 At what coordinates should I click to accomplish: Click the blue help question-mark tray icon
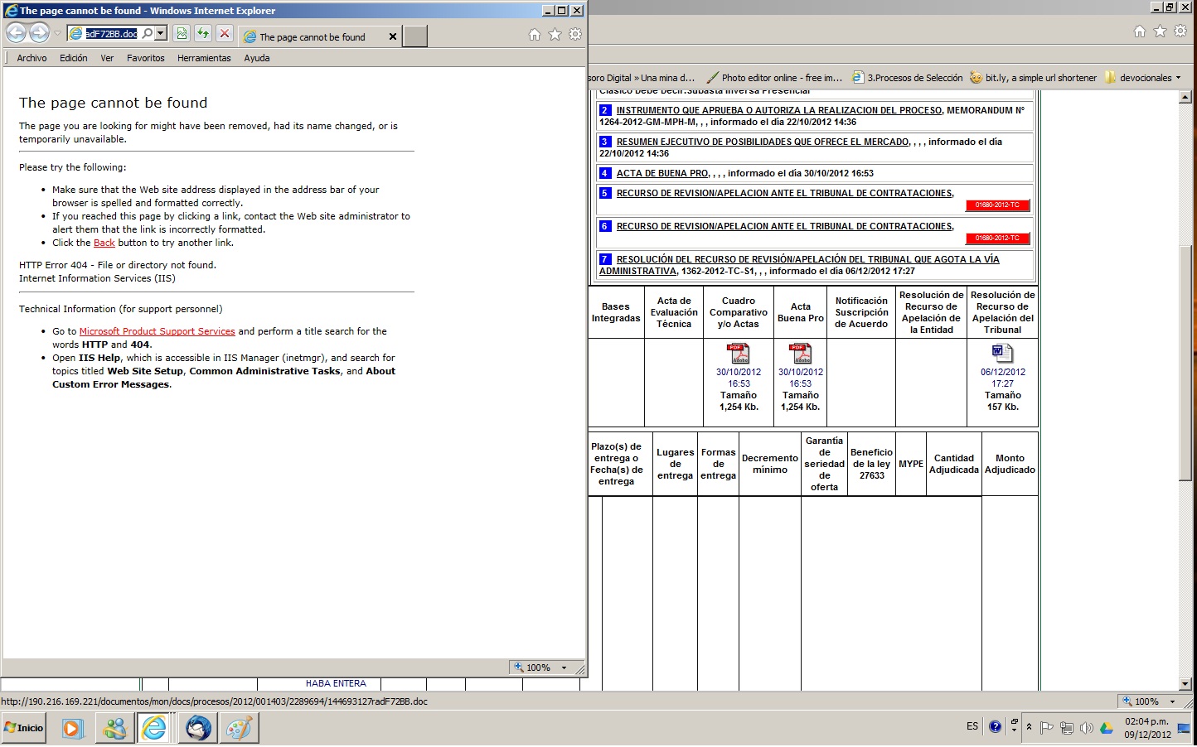[995, 726]
